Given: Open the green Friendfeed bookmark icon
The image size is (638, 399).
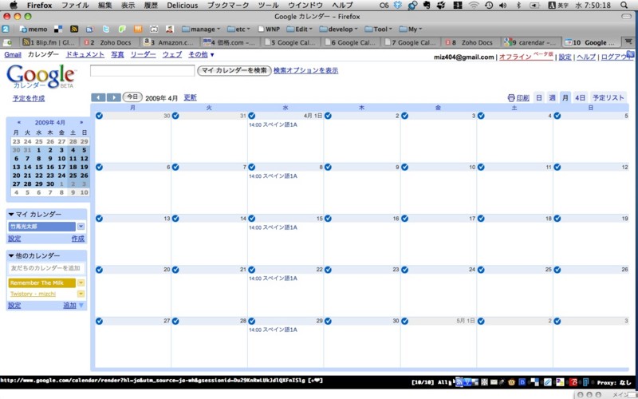Looking at the screenshot, I should [x=122, y=29].
